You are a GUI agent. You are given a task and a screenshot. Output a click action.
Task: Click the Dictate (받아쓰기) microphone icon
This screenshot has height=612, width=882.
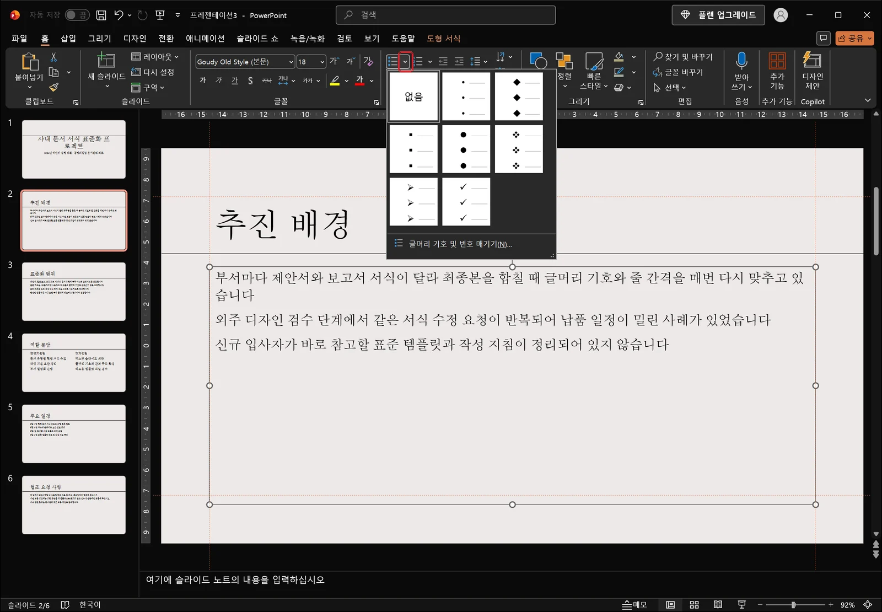741,61
